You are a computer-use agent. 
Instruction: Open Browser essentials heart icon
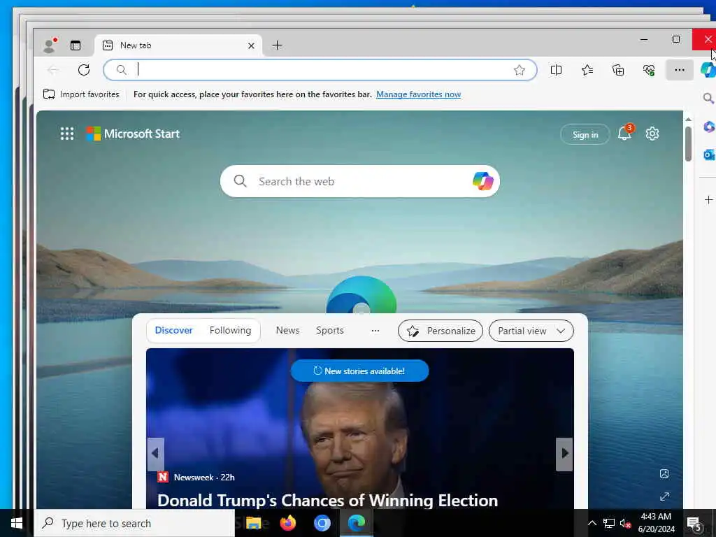[648, 70]
